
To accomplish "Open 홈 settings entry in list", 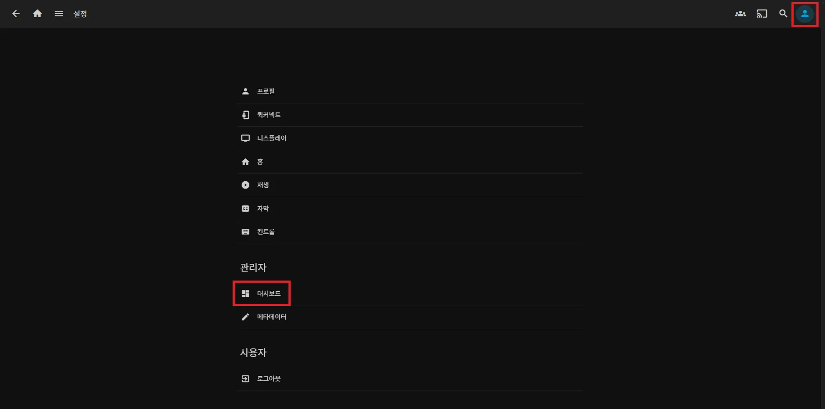I will tap(260, 162).
